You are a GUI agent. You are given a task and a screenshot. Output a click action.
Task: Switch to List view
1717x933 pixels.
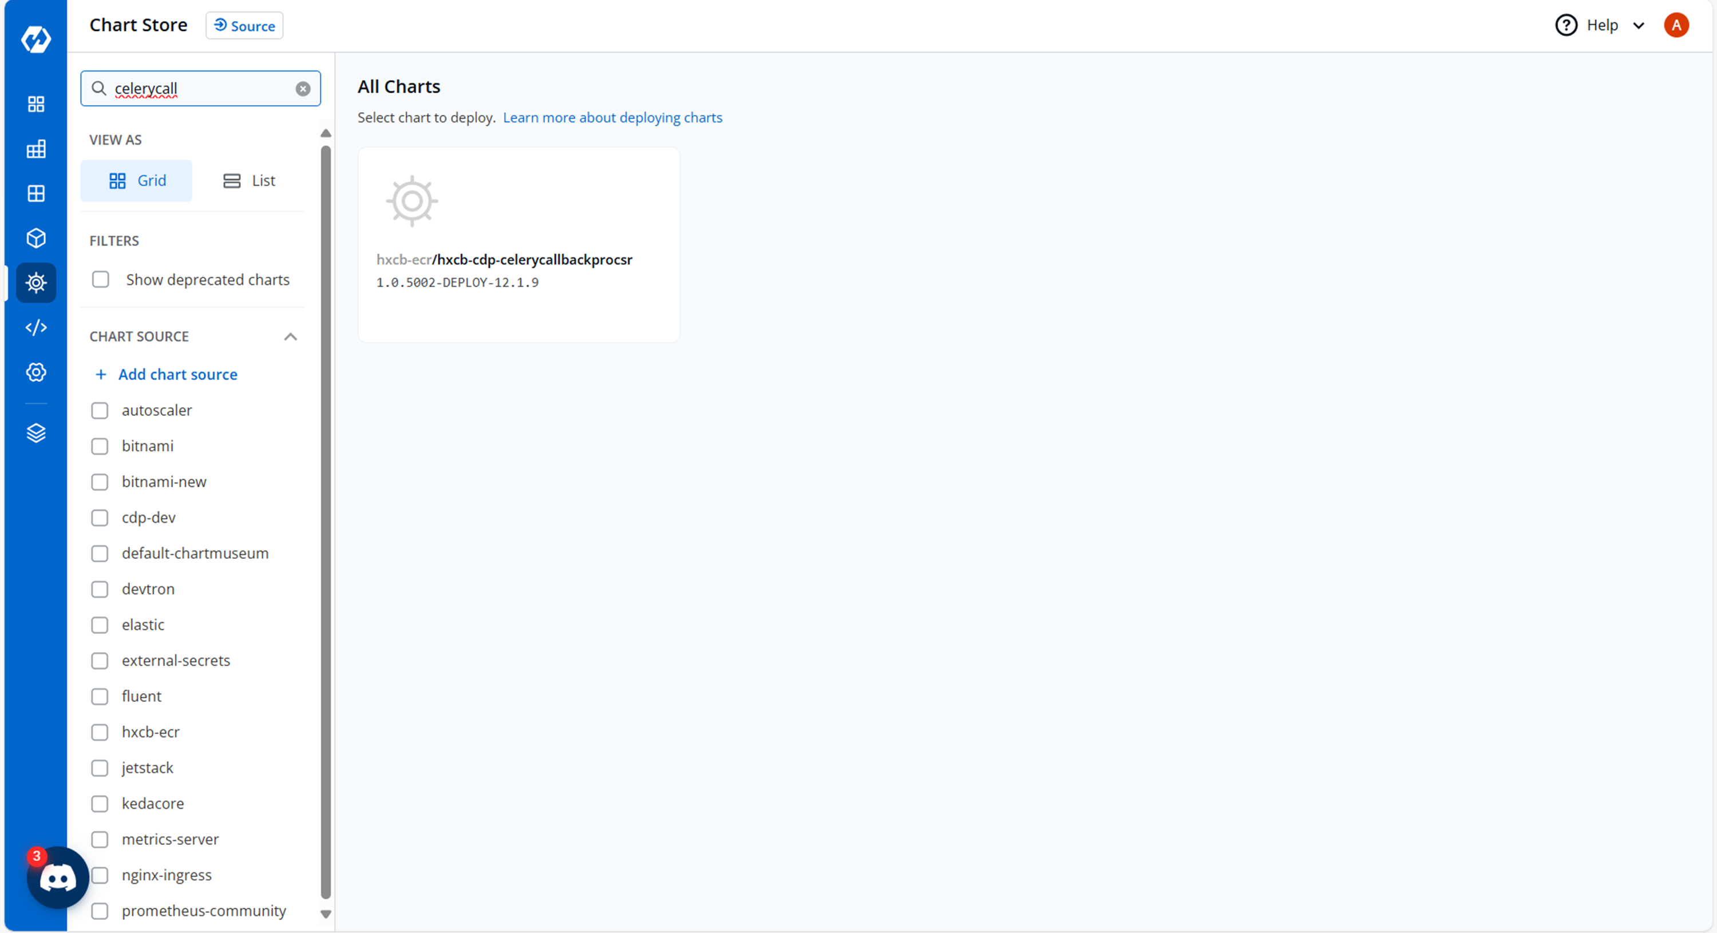[x=250, y=181]
